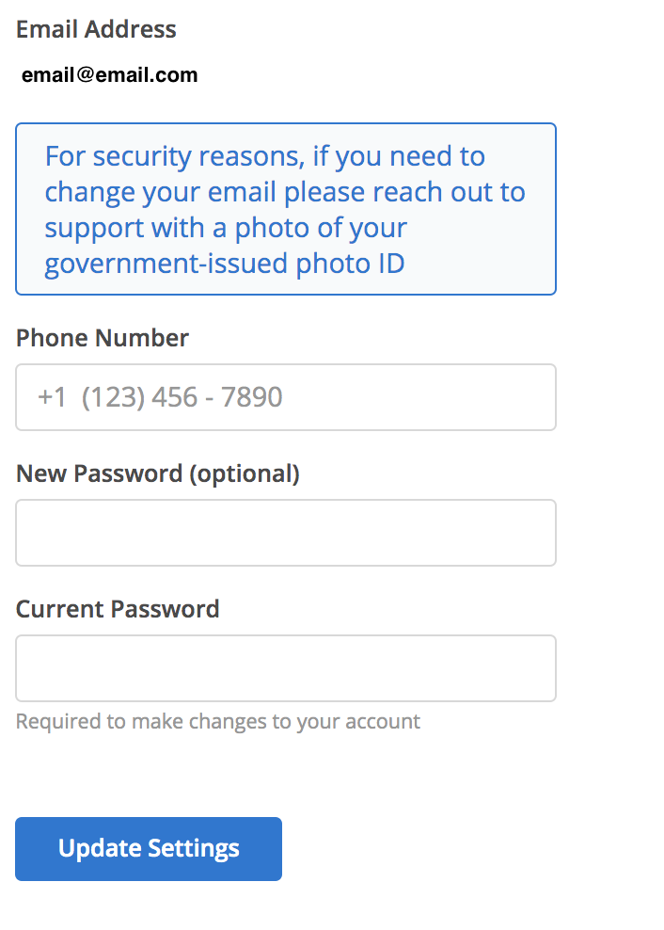Click "photo of your" in the notice text
The width and height of the screenshot is (664, 930).
[321, 229]
